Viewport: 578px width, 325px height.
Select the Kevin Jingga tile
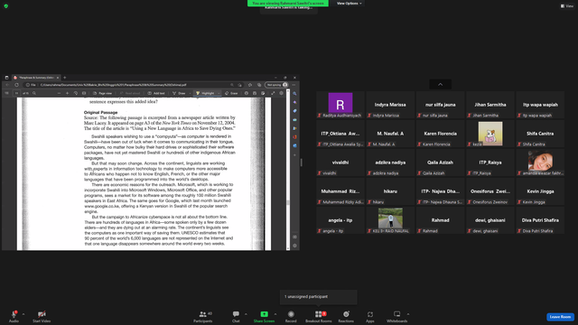coord(540,191)
